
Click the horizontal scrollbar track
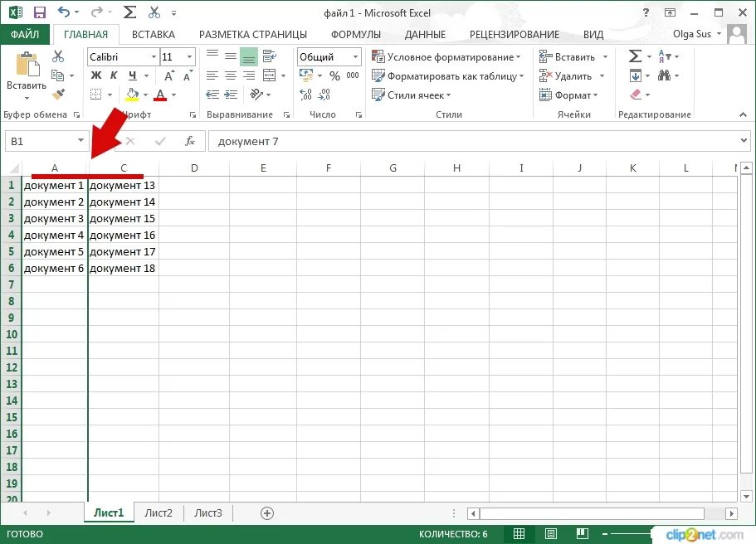tap(592, 513)
